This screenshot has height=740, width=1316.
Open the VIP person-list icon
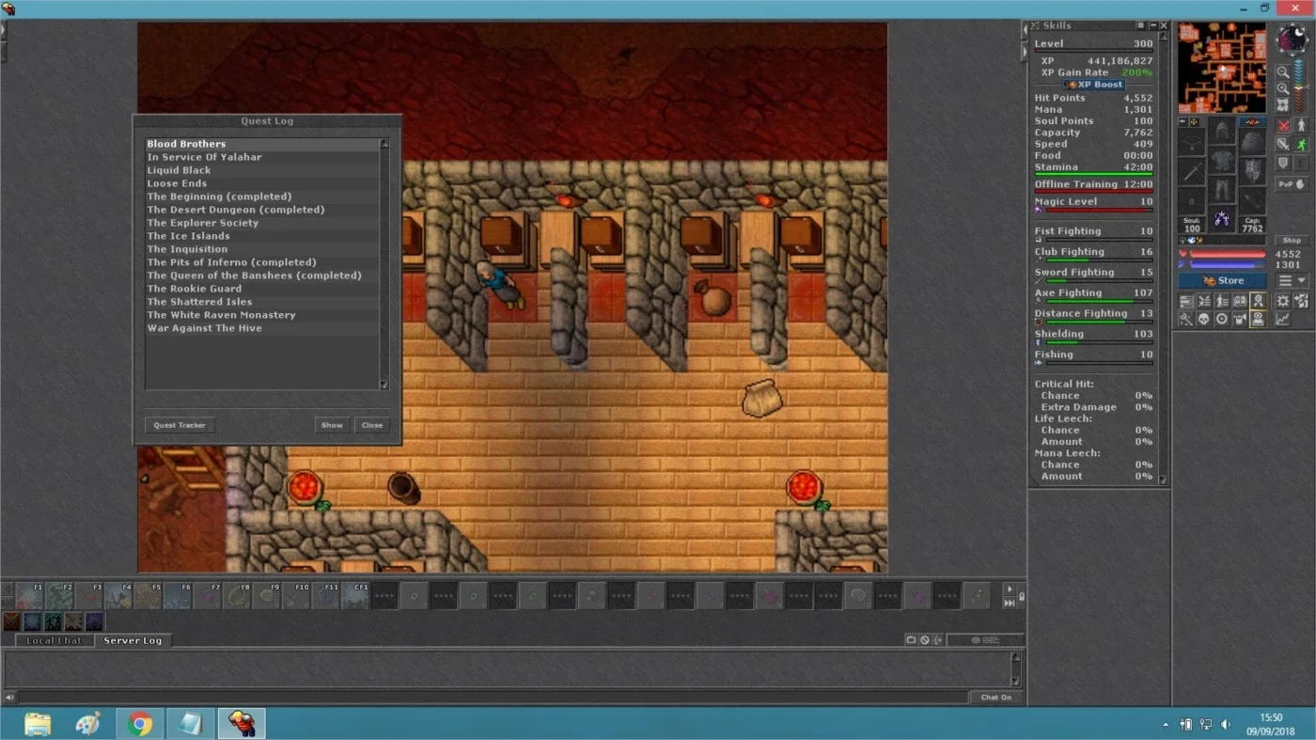tap(1222, 301)
